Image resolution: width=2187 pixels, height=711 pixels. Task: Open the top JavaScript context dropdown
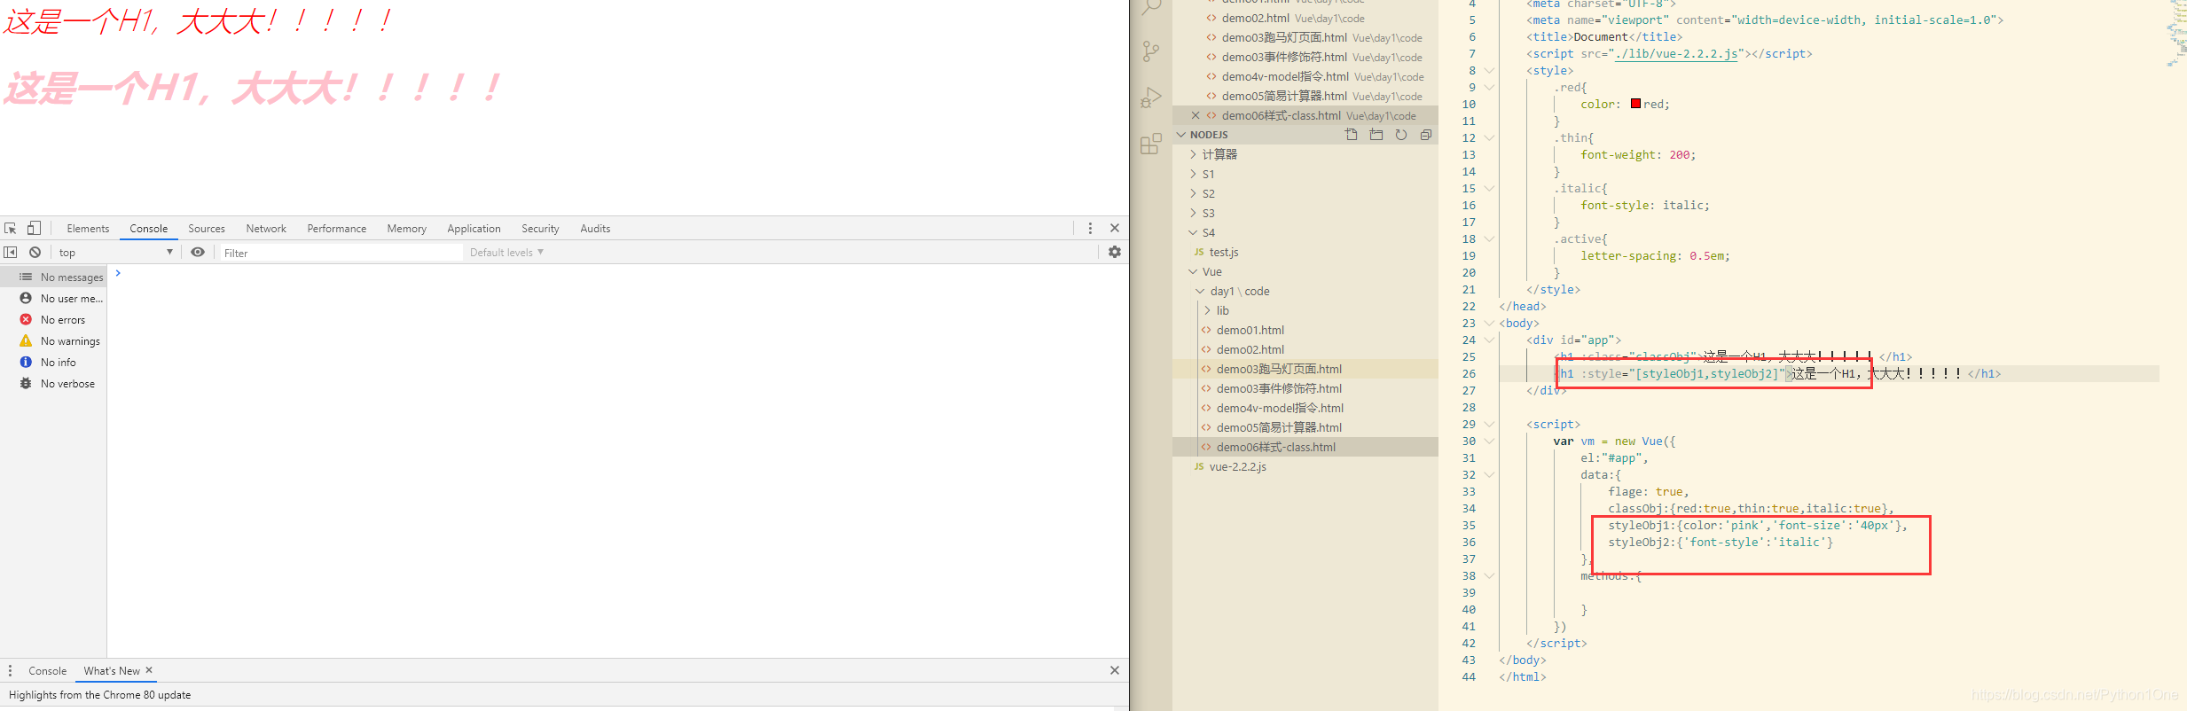(x=115, y=253)
